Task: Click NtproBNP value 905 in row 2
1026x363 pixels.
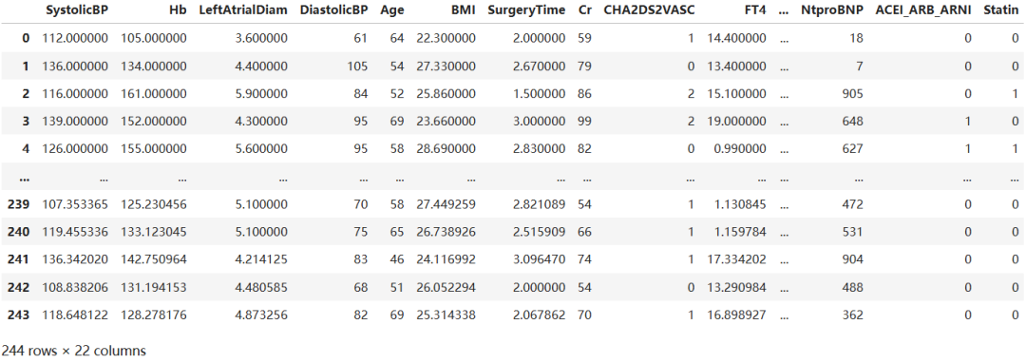Action: tap(852, 94)
